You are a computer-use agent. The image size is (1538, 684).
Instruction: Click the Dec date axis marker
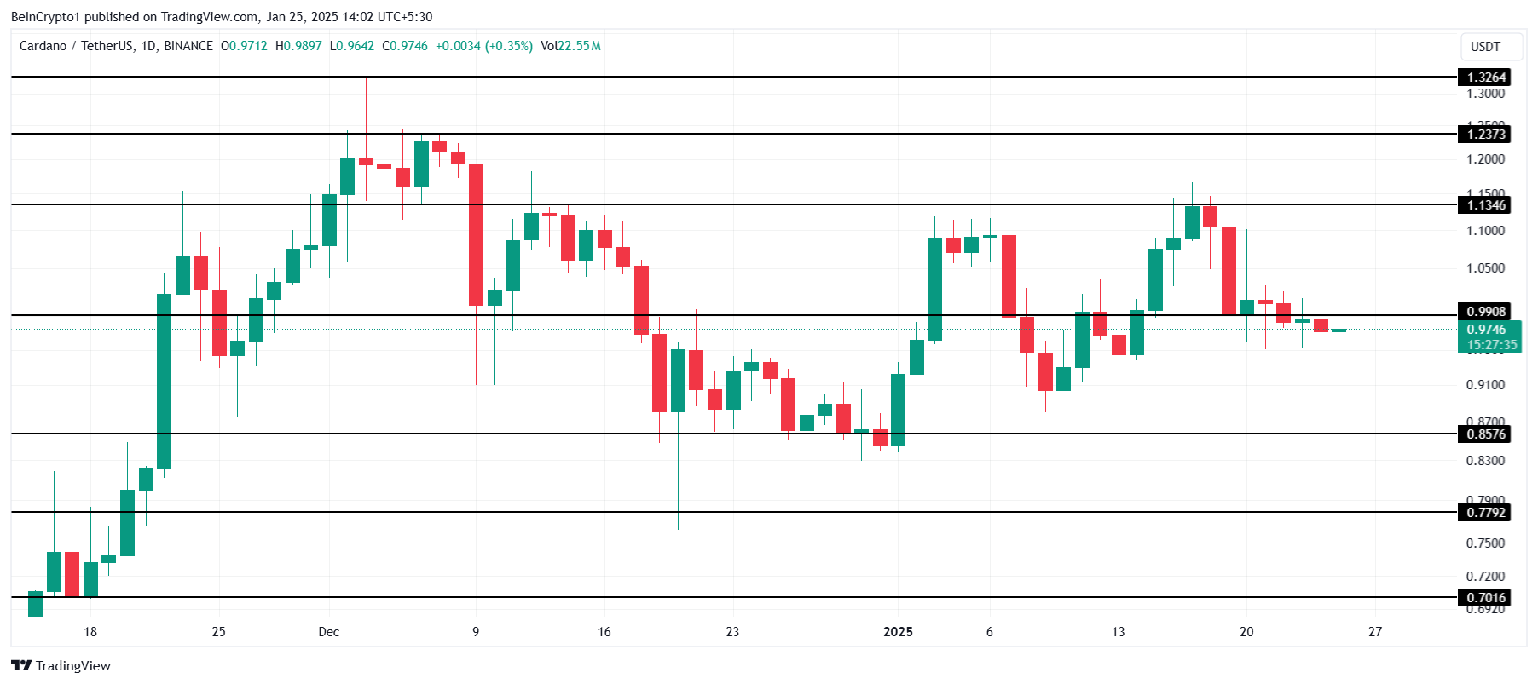coord(328,631)
